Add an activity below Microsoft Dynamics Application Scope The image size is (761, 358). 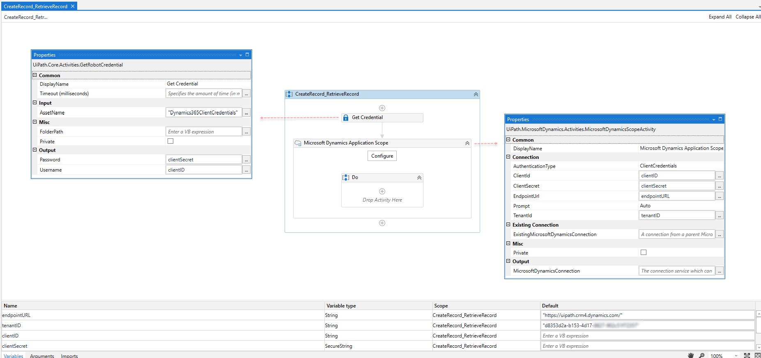382,223
